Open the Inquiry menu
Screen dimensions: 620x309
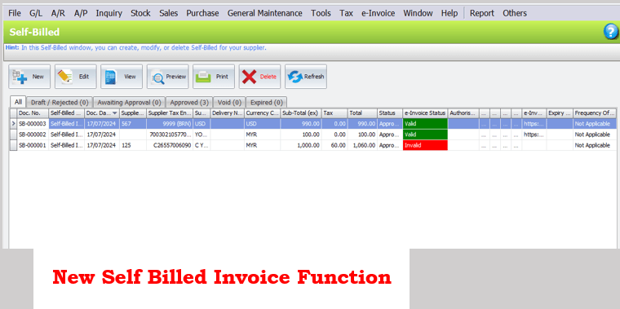click(x=108, y=13)
